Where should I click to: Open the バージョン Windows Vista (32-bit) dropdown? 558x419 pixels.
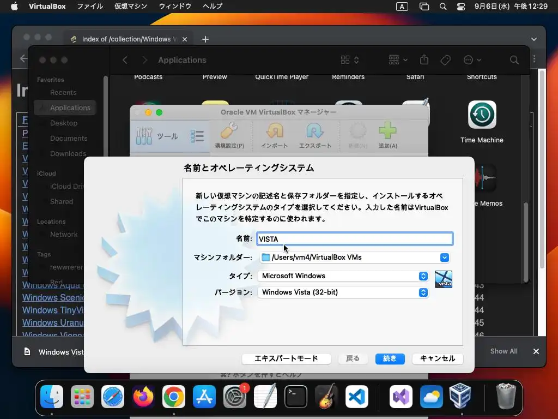pyautogui.click(x=343, y=292)
